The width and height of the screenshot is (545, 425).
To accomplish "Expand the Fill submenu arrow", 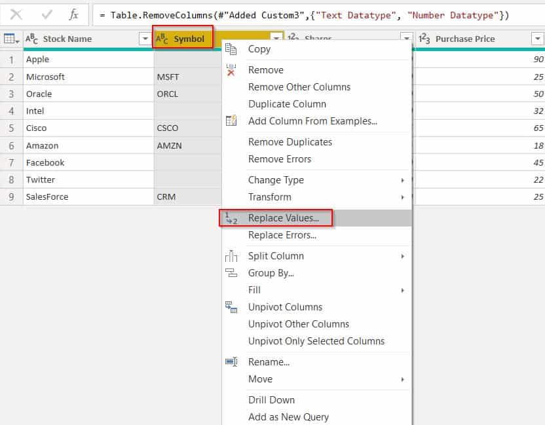I will pyautogui.click(x=402, y=290).
